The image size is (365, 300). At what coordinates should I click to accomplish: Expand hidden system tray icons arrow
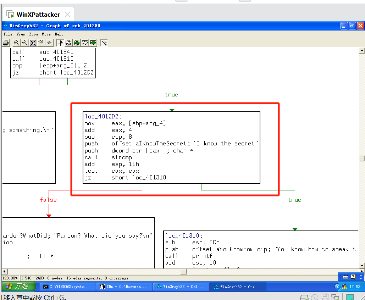[338, 287]
